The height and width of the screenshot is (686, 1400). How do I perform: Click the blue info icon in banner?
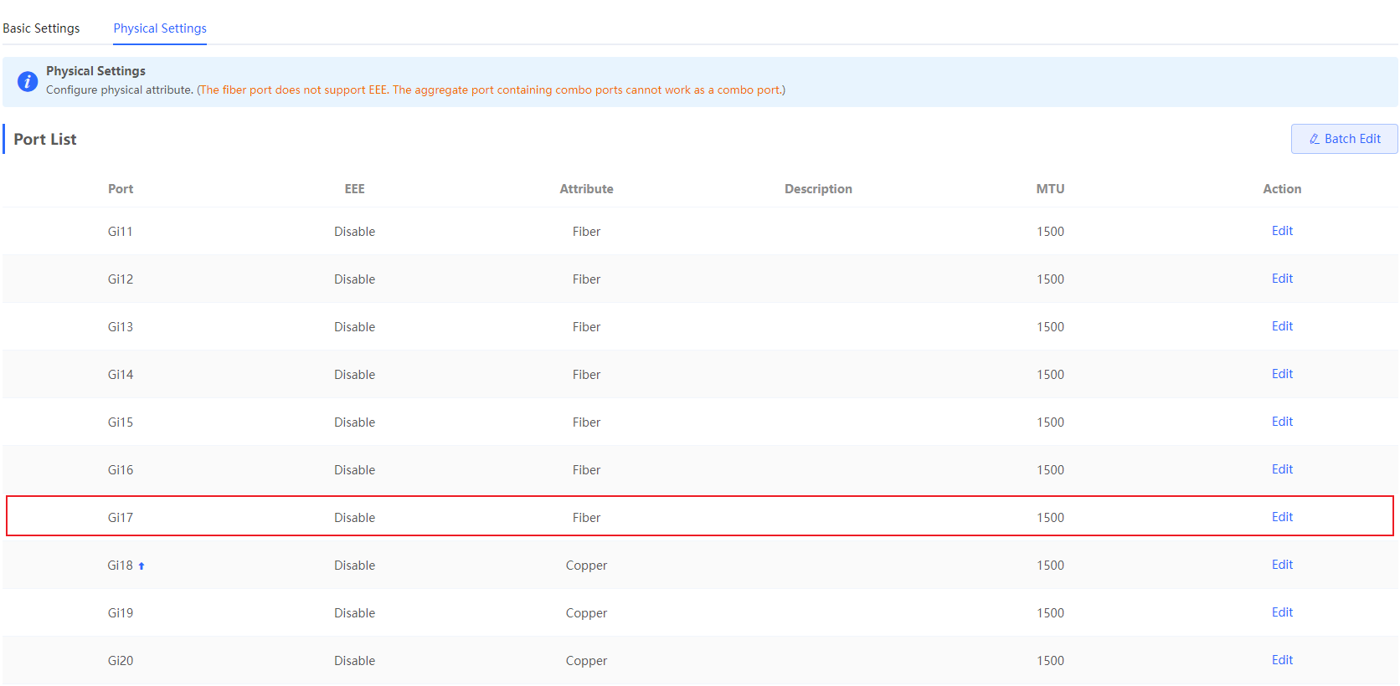(x=28, y=81)
